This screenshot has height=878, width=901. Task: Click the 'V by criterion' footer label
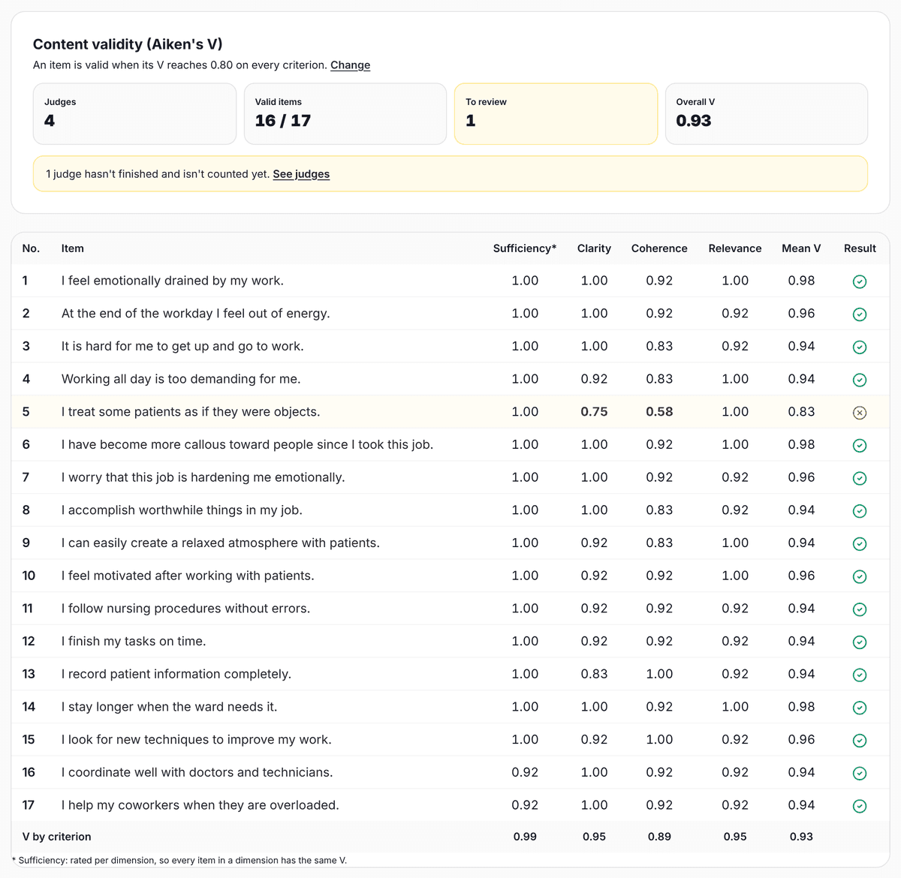(x=57, y=837)
